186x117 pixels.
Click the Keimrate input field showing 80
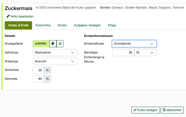point(38,79)
